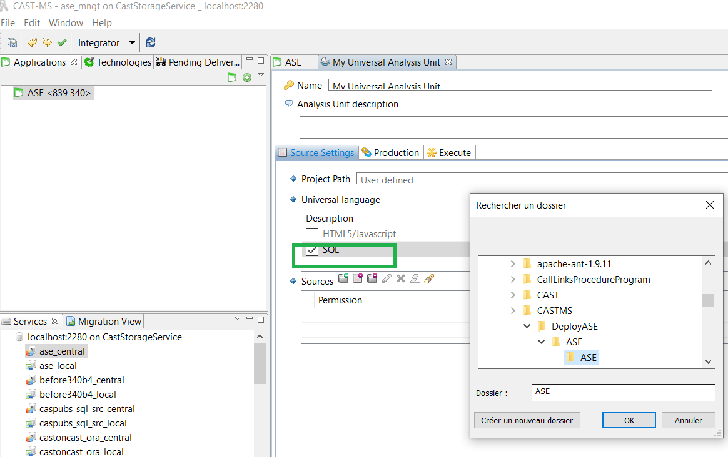
Task: Expand the CASTMS folder in tree
Action: pyautogui.click(x=513, y=311)
